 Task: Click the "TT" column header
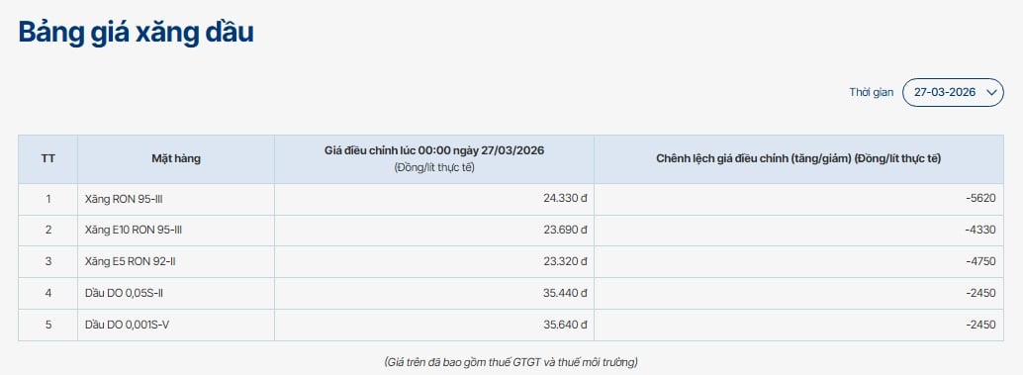(x=47, y=159)
